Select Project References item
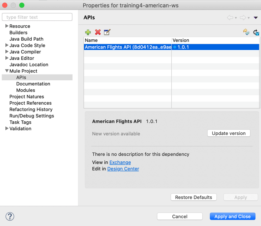Screen dimensions: 261x226 (x=31, y=103)
